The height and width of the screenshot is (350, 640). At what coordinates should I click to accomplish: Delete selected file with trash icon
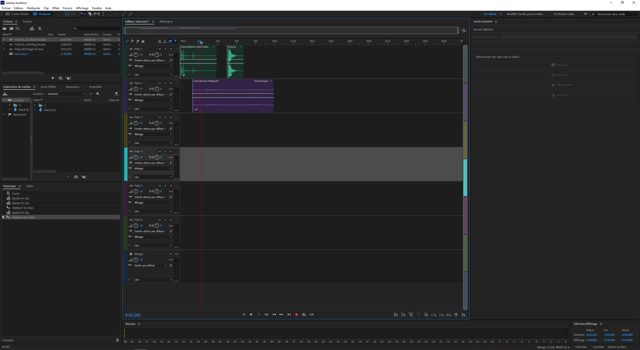coord(39,28)
